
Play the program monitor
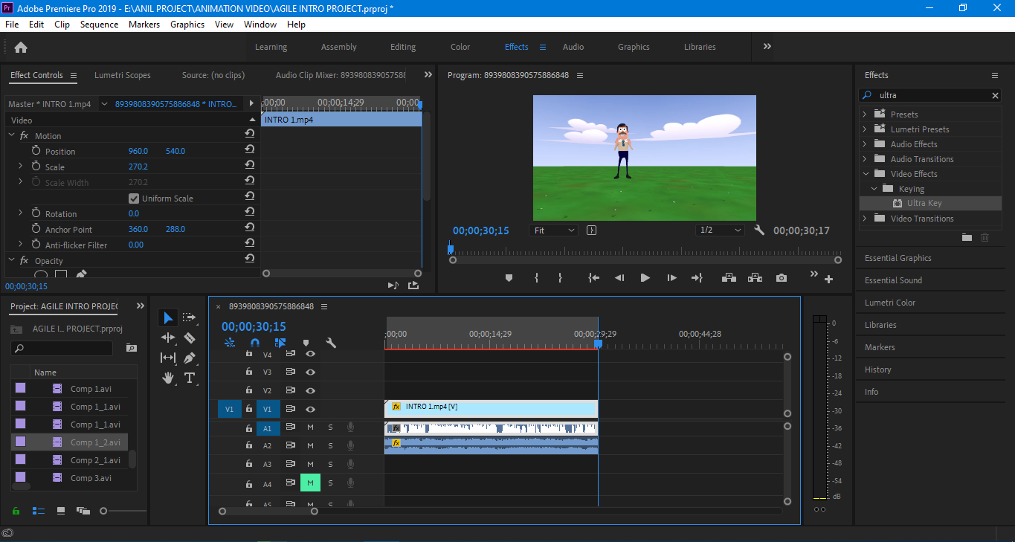[645, 278]
